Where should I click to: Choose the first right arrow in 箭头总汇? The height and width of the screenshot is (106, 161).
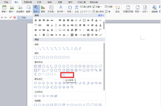tap(35, 83)
